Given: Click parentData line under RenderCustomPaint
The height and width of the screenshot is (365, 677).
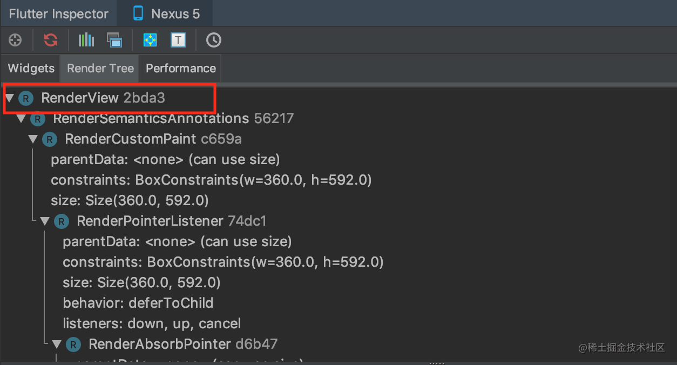Looking at the screenshot, I should (x=165, y=160).
